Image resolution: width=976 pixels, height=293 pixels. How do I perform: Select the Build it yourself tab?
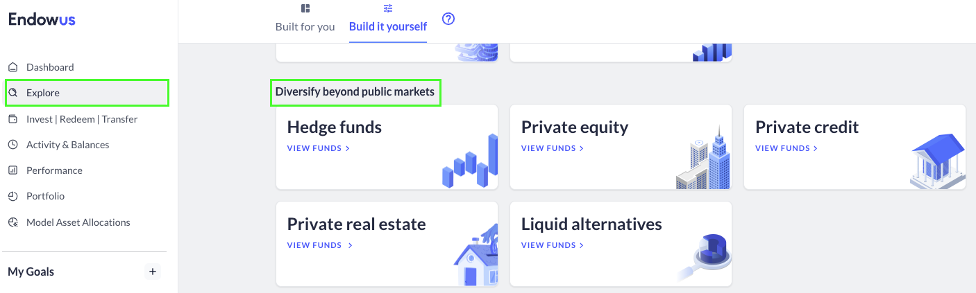pyautogui.click(x=388, y=19)
